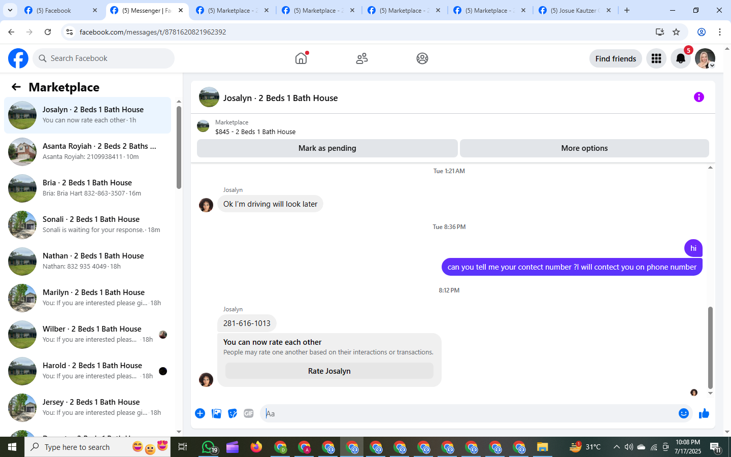Open the Facebook Home icon
Viewport: 731px width, 457px height.
[301, 58]
